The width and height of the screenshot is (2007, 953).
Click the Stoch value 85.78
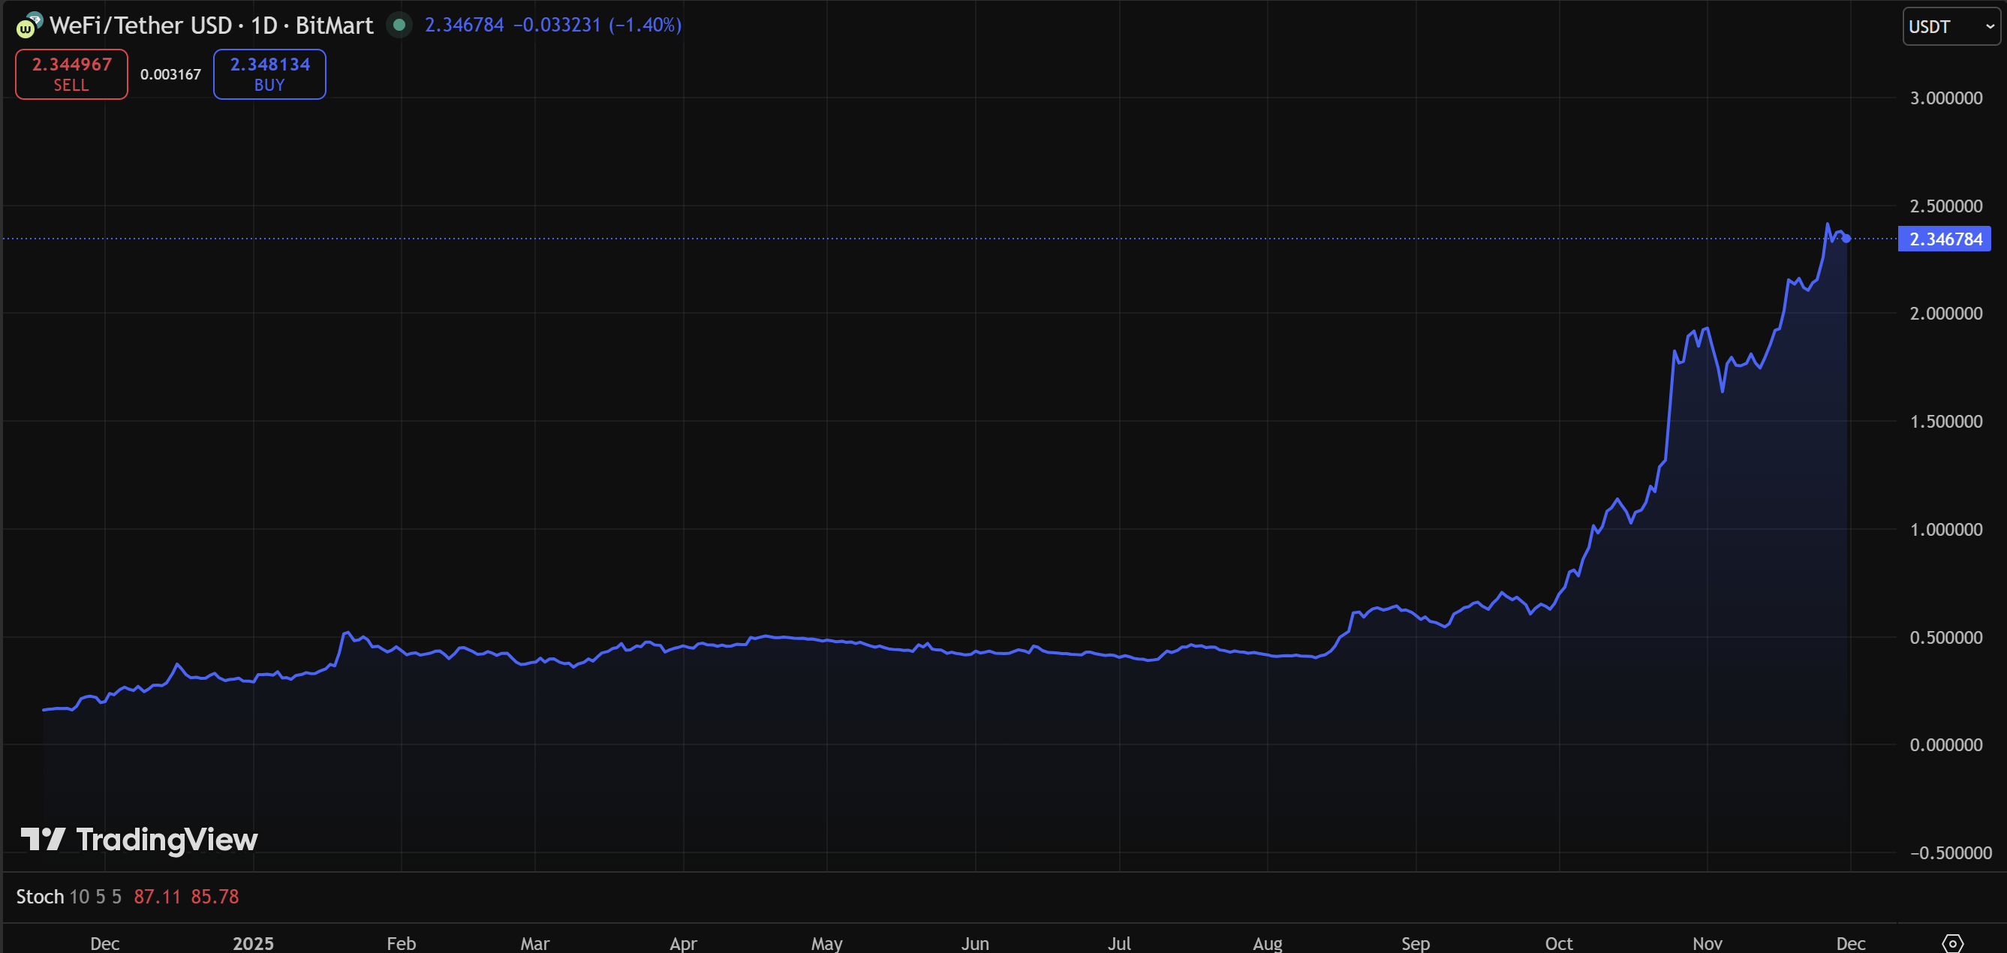click(x=214, y=896)
